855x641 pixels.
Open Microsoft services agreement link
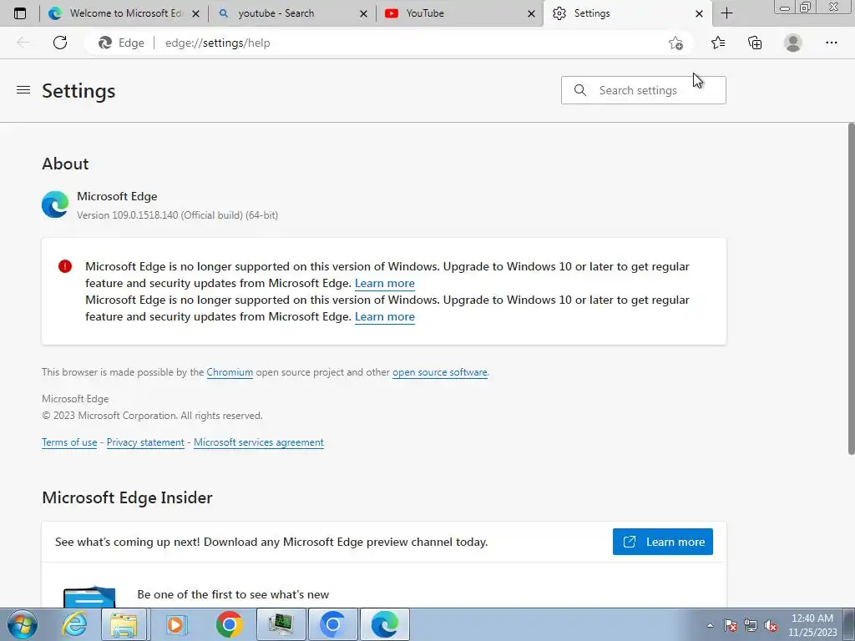coord(259,442)
